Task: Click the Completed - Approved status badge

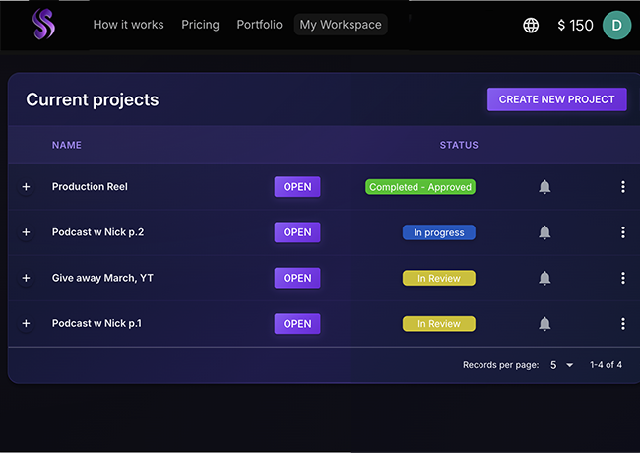Action: pyautogui.click(x=420, y=187)
